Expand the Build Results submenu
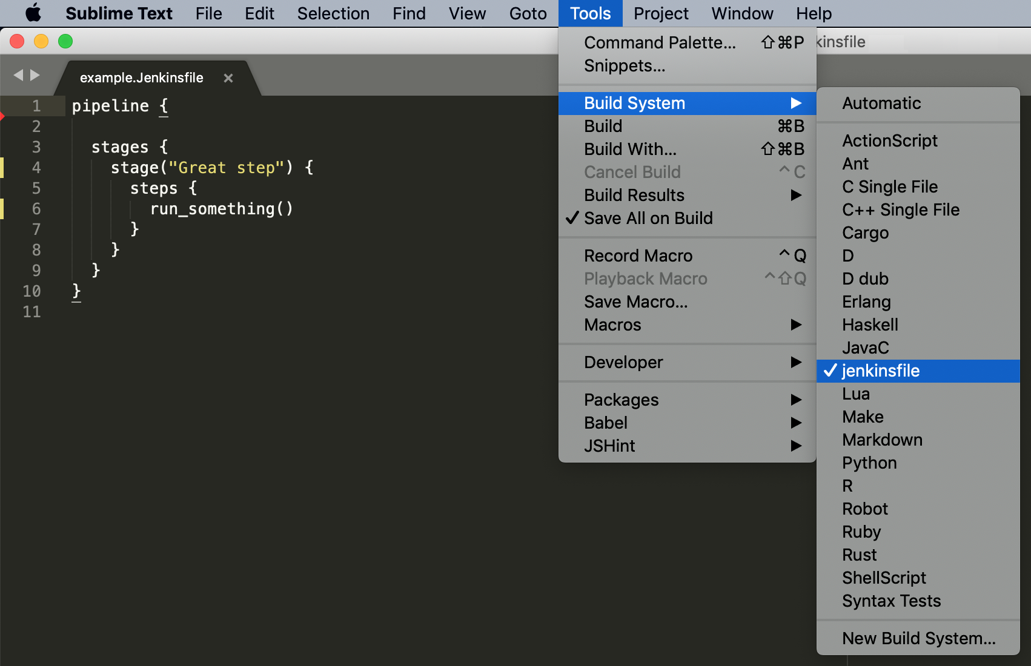The height and width of the screenshot is (666, 1031). click(688, 195)
